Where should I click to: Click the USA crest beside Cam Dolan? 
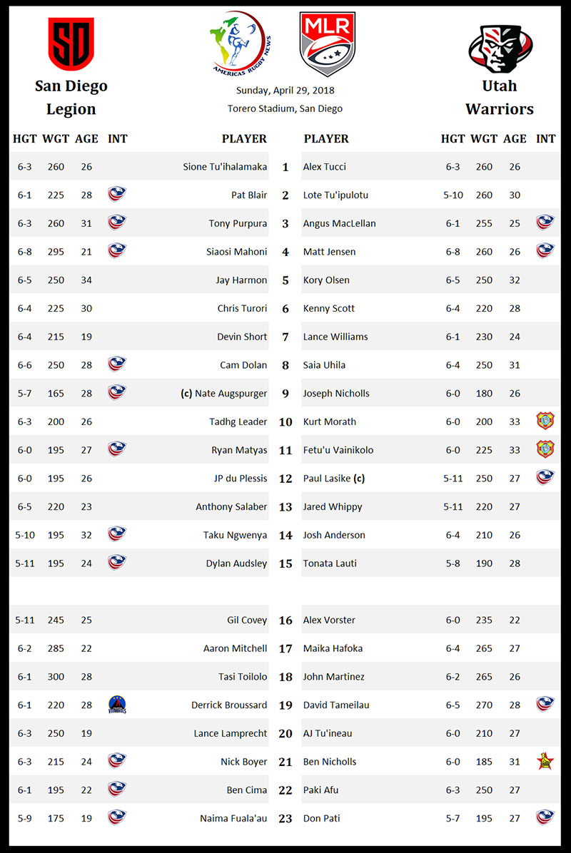coord(117,364)
